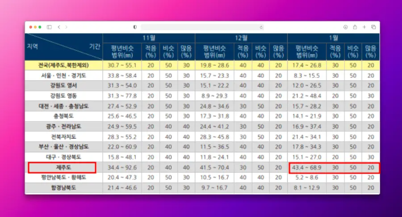The height and width of the screenshot is (217, 402).
Task: Click the 15.1 ~ 22.2 cell
Action: [x=215, y=86]
